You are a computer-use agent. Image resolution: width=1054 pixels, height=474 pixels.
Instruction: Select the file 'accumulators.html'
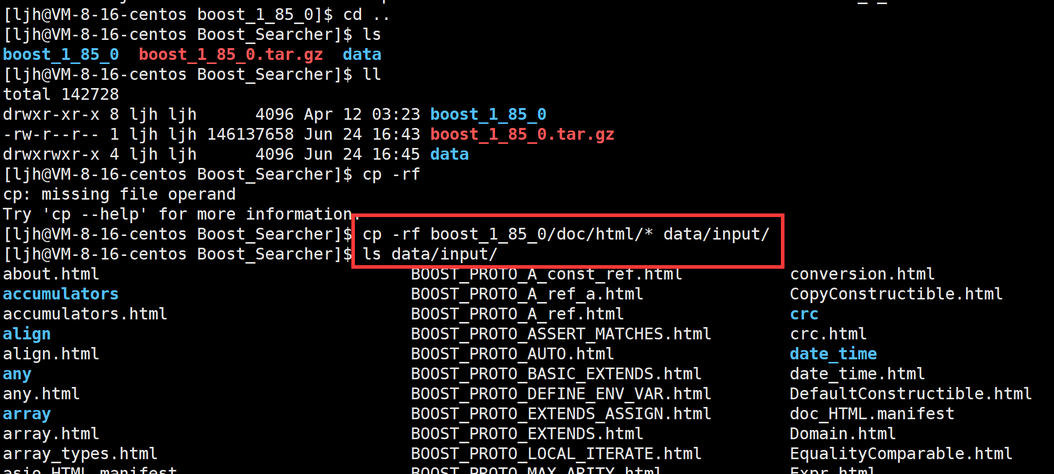click(85, 314)
